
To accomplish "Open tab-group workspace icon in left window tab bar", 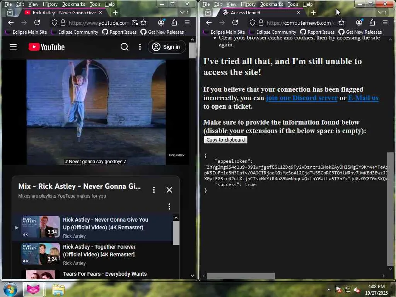I will (x=10, y=13).
